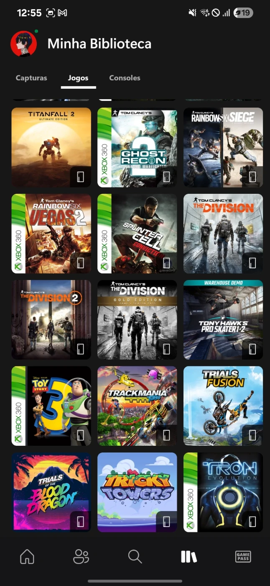Tap the console icon on Trials Fusion tile
Image resolution: width=270 pixels, height=586 pixels.
tap(252, 435)
